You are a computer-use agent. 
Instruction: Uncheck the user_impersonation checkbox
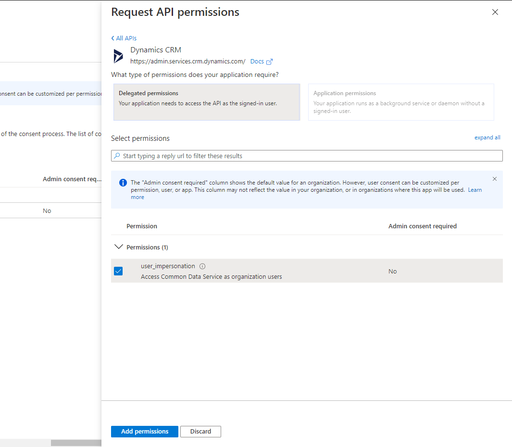pos(118,271)
